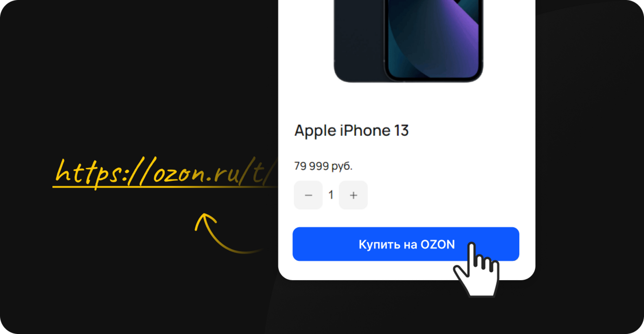
Task: Click the Купить на OZON button
Action: point(406,244)
